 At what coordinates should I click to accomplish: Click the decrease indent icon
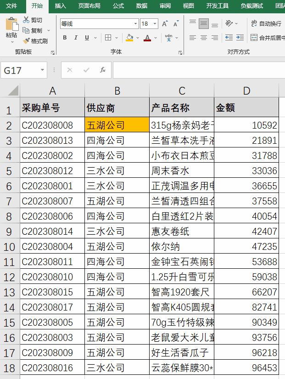[229, 38]
